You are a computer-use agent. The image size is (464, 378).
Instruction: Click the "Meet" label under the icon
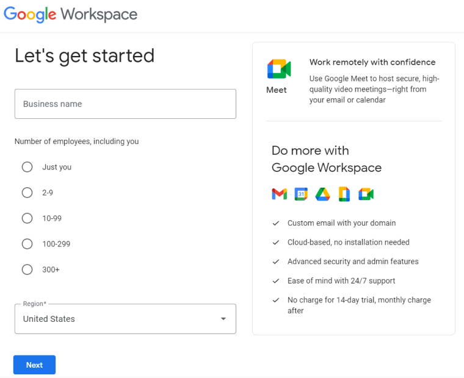pyautogui.click(x=277, y=90)
